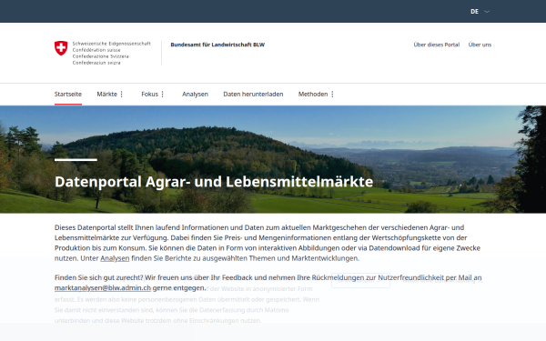Image resolution: width=546 pixels, height=341 pixels.
Task: Follow the underlined Analysen link in text
Action: (x=115, y=258)
